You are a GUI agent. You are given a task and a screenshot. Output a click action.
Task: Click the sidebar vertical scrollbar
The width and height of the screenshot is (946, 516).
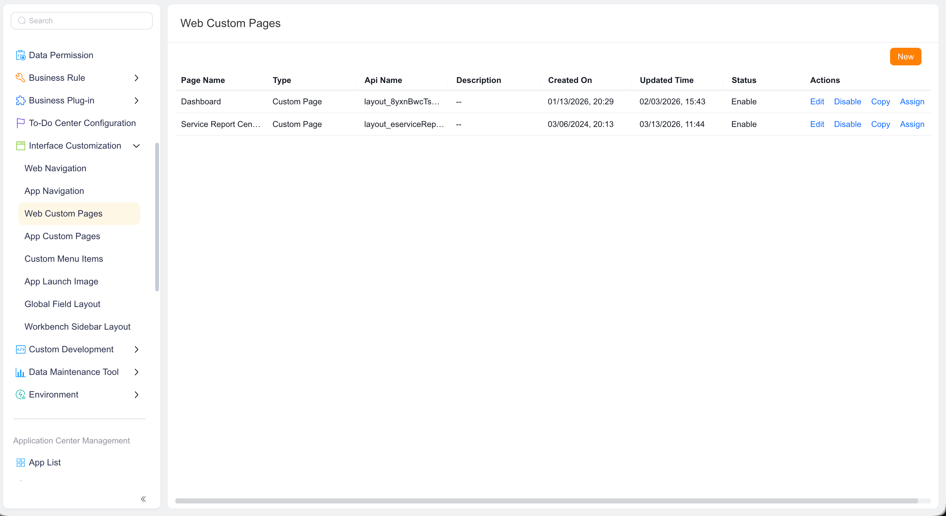click(157, 217)
